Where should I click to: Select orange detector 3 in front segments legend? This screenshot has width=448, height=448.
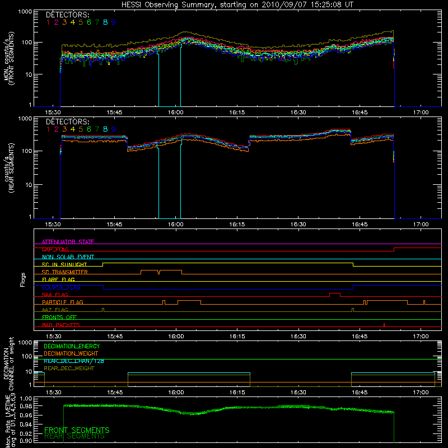64,22
